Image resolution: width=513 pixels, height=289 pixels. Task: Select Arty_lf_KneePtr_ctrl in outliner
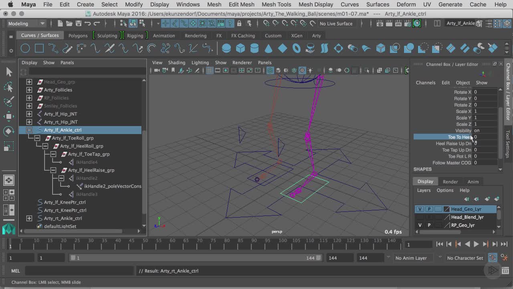tap(65, 202)
